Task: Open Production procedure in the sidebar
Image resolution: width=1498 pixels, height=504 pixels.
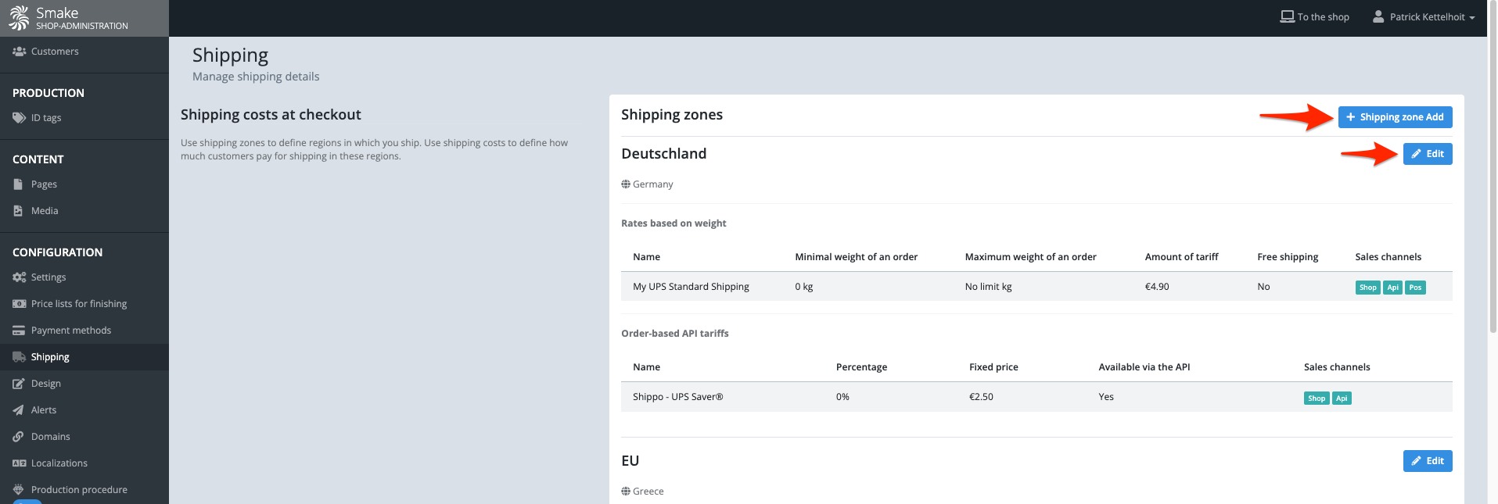Action: 84,490
